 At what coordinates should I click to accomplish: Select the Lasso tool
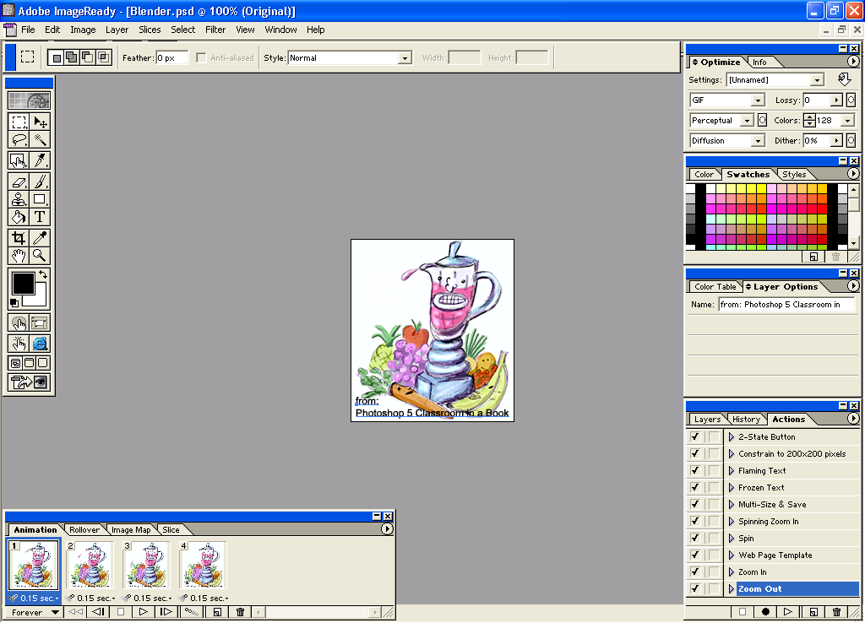[x=19, y=139]
